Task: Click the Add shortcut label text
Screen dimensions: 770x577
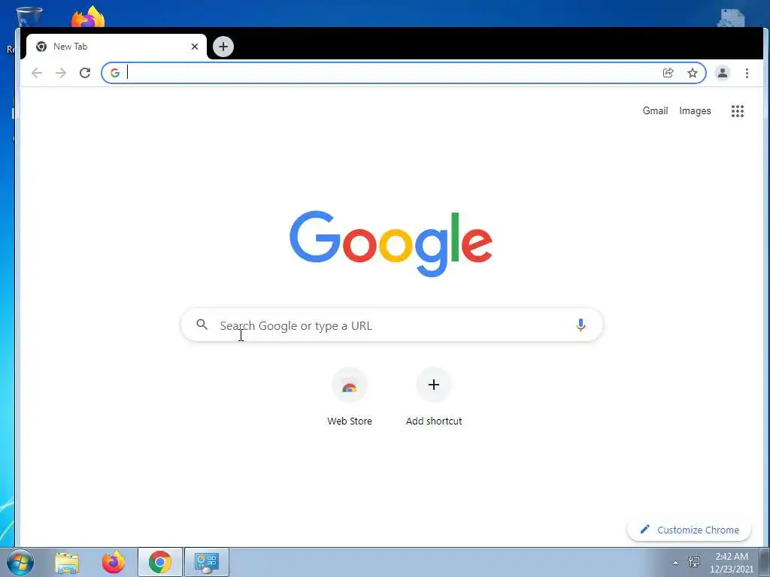Action: pyautogui.click(x=434, y=421)
